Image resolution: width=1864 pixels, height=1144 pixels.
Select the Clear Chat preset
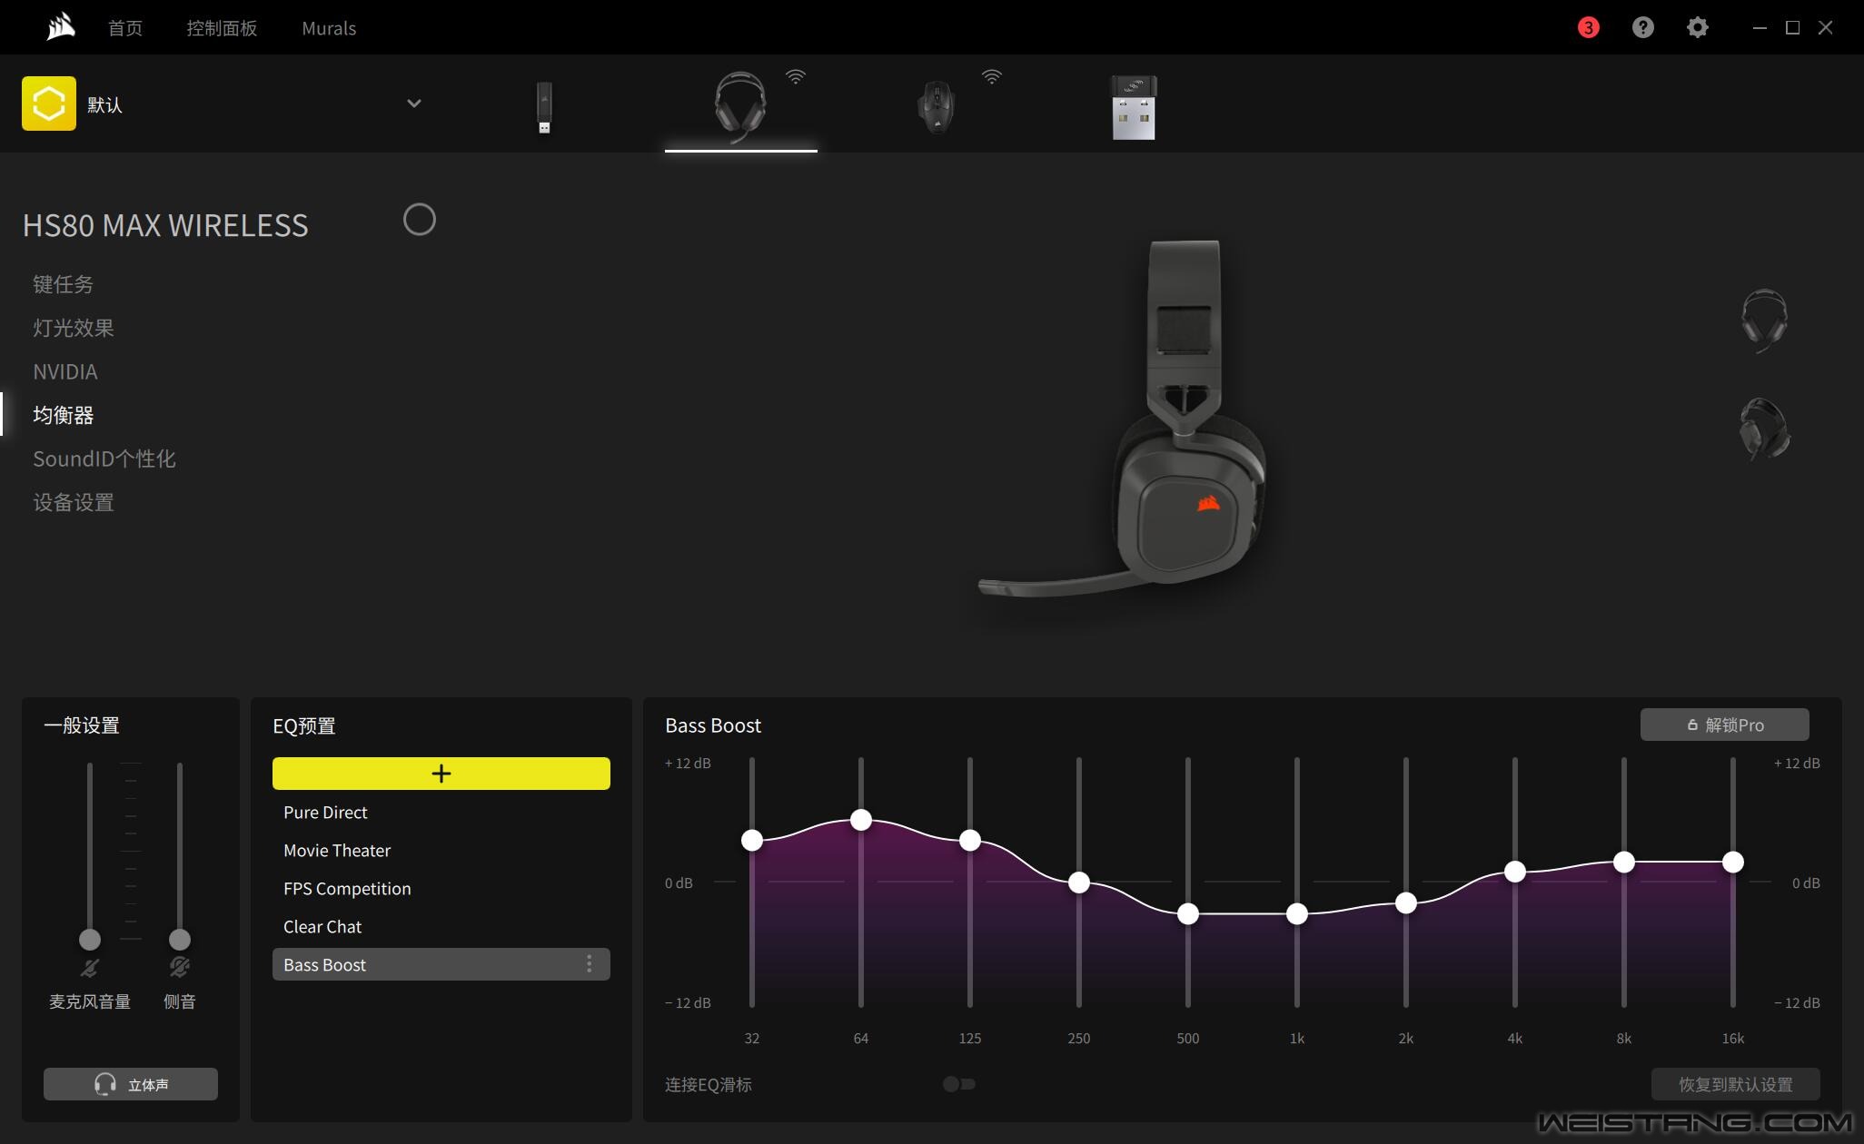(441, 926)
